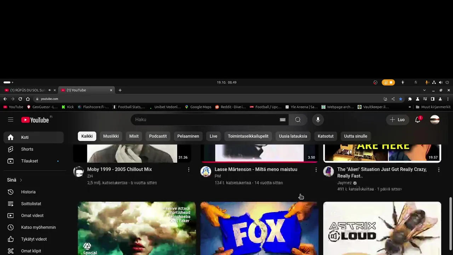Select the Uusia latauksia filter chip
Image resolution: width=453 pixels, height=255 pixels.
[x=293, y=136]
